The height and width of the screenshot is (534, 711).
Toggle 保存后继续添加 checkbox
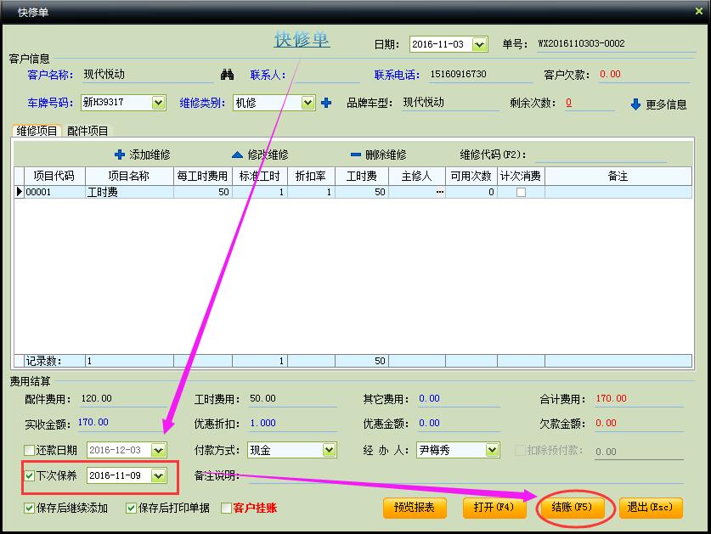pyautogui.click(x=29, y=509)
